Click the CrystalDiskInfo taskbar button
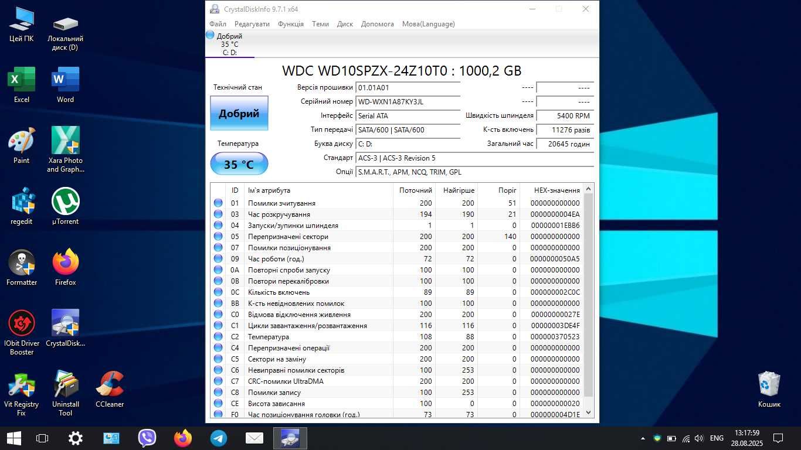The image size is (801, 450). 290,438
